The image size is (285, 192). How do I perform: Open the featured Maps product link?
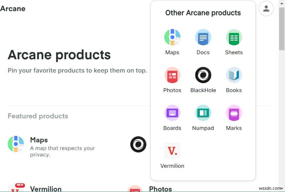(39, 140)
